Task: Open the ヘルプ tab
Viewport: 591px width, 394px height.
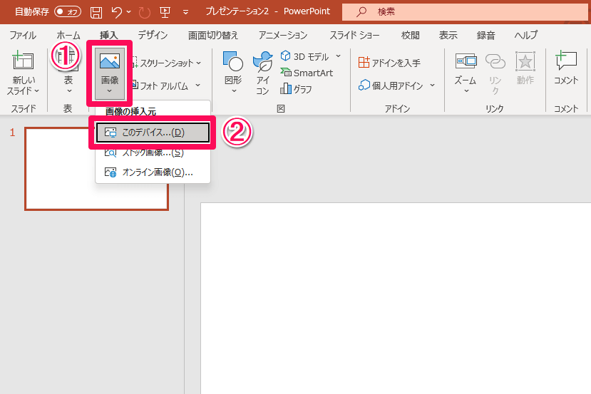Action: 526,35
